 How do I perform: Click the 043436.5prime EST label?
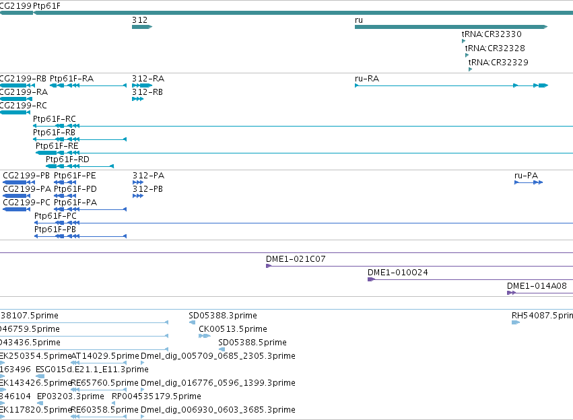point(30,343)
